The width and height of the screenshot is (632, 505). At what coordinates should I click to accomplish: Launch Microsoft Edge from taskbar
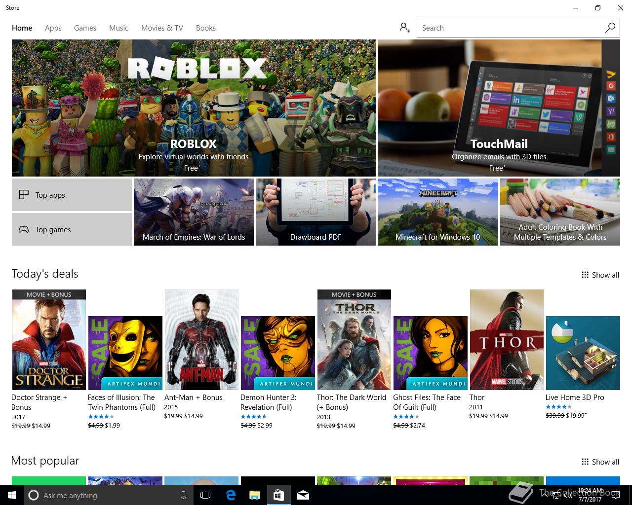[x=230, y=495]
